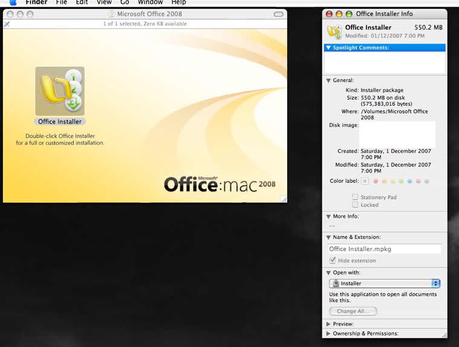Click inside the Spotlight Comments text area

pyautogui.click(x=385, y=62)
